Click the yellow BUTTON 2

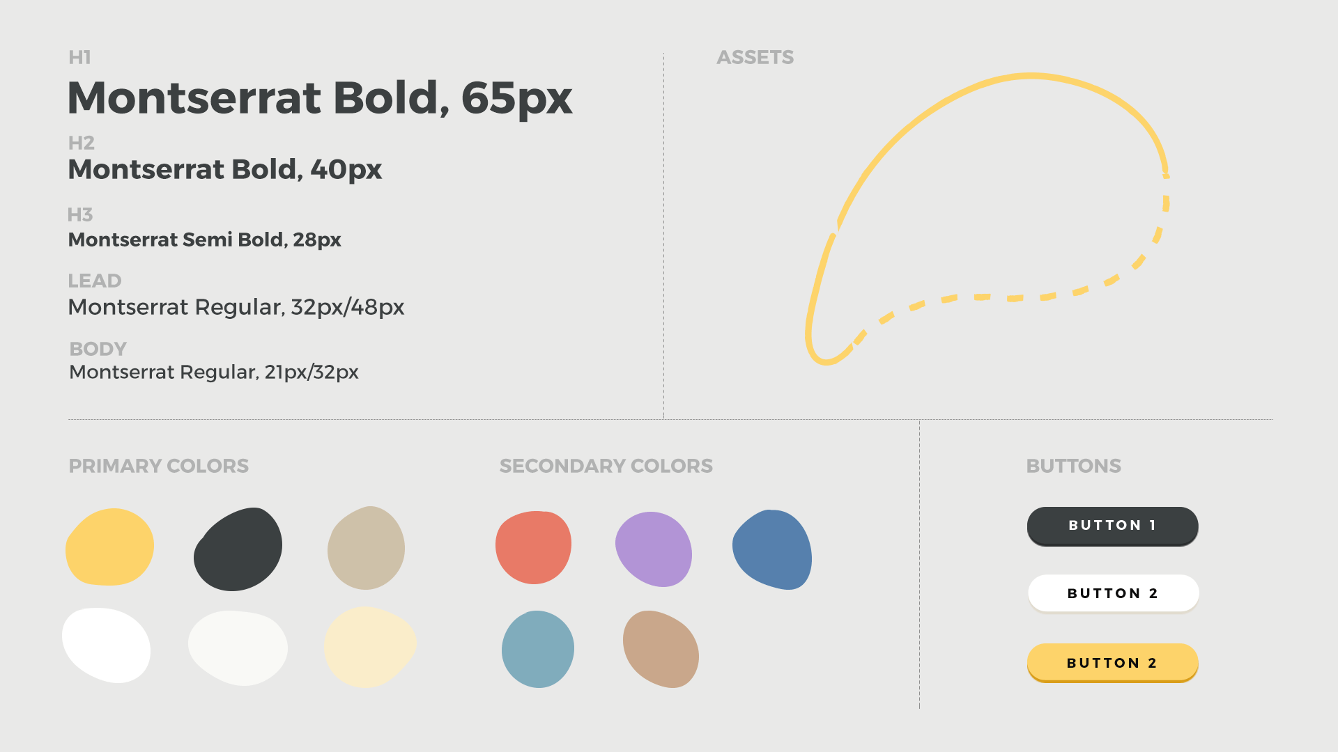click(x=1112, y=663)
